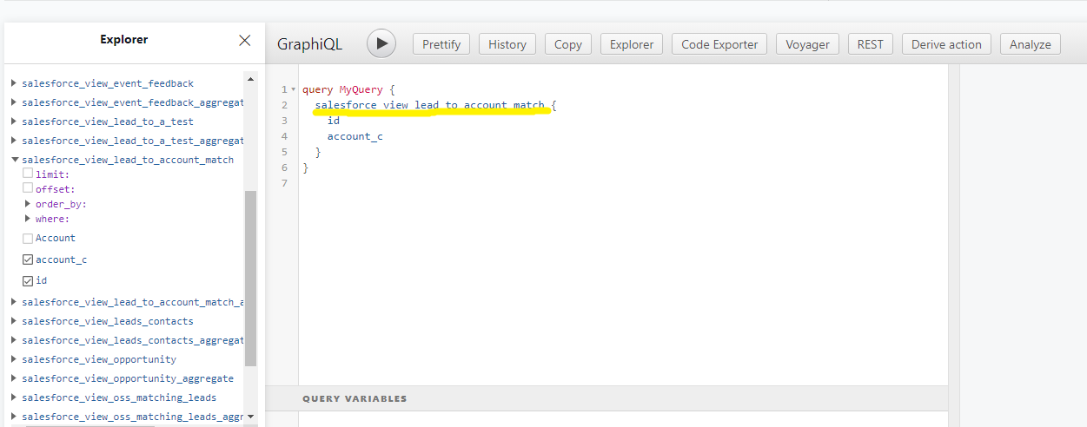The height and width of the screenshot is (427, 1087).
Task: Click line number 7 in the gutter
Action: click(x=284, y=183)
